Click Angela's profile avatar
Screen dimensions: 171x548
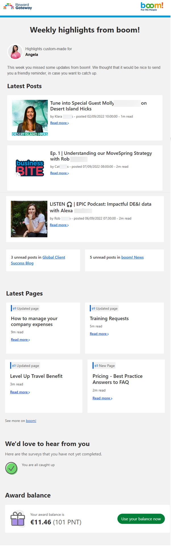click(15, 52)
